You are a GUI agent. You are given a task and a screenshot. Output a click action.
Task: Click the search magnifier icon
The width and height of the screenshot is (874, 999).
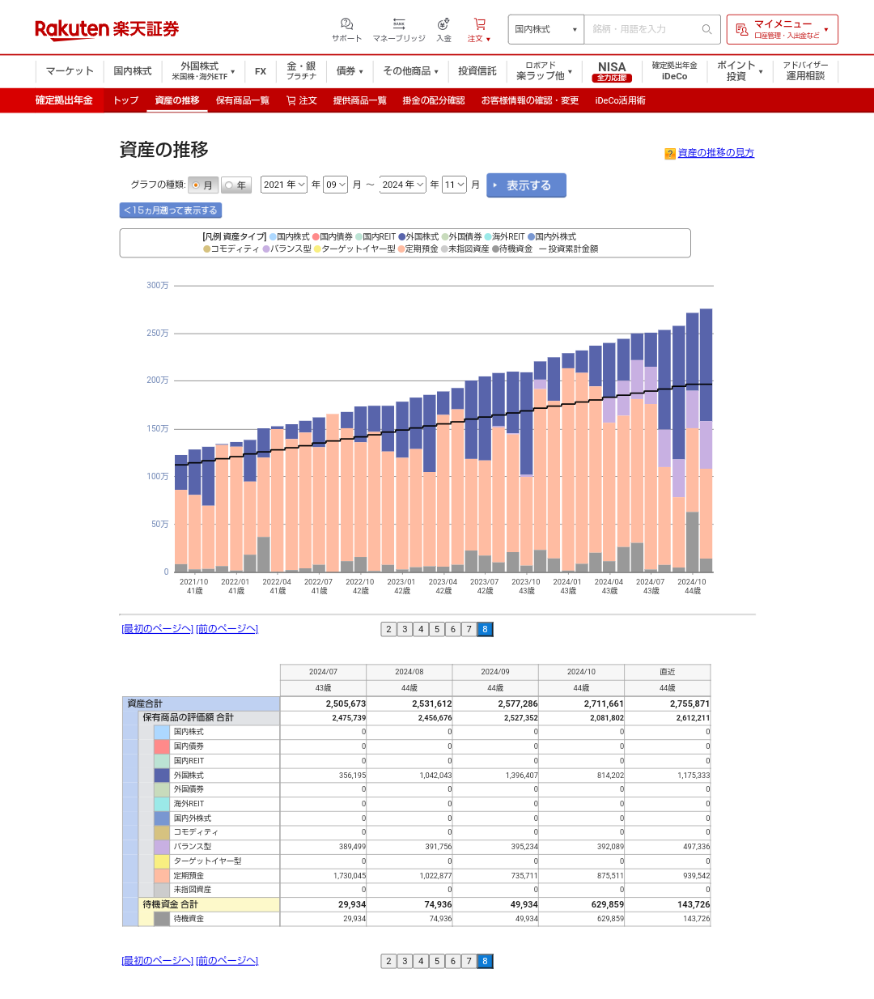(x=706, y=29)
